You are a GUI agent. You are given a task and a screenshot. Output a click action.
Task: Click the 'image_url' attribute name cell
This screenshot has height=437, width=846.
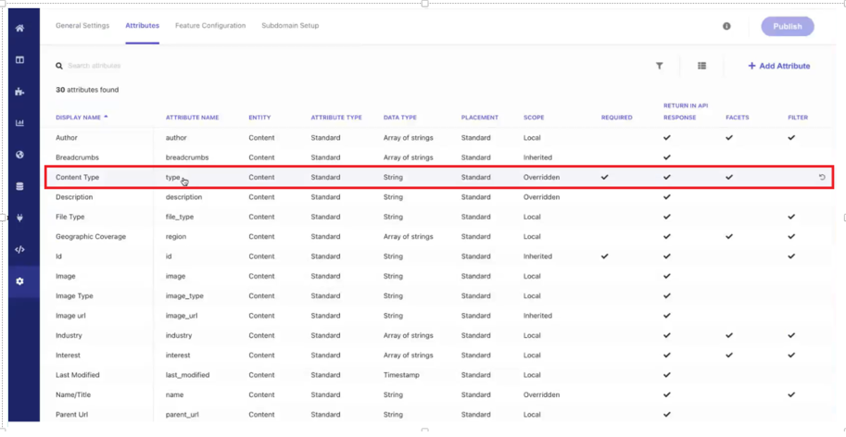click(182, 315)
